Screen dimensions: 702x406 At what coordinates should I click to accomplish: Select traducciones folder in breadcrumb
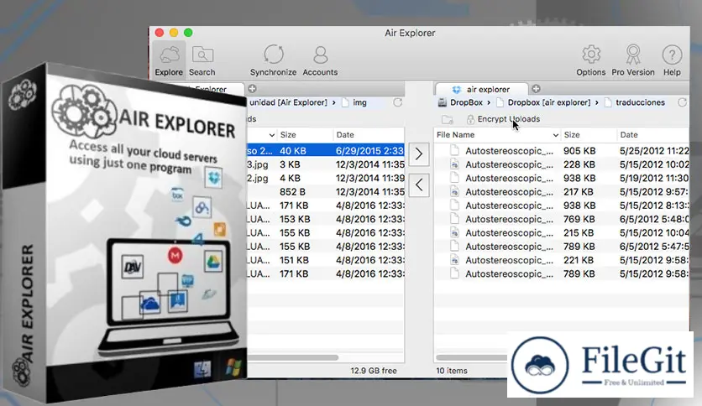635,102
